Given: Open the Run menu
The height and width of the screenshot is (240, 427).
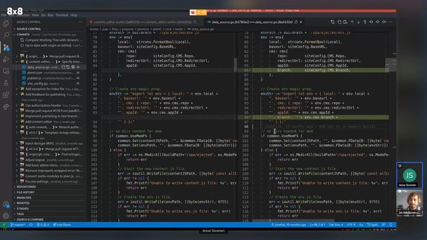Looking at the screenshot, I should pyautogui.click(x=51, y=15).
